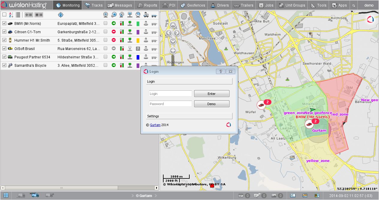Click the clock column header icon
The width and height of the screenshot is (379, 200).
pos(138,15)
